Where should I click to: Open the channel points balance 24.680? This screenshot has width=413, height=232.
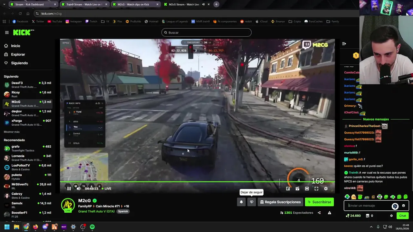[353, 216]
